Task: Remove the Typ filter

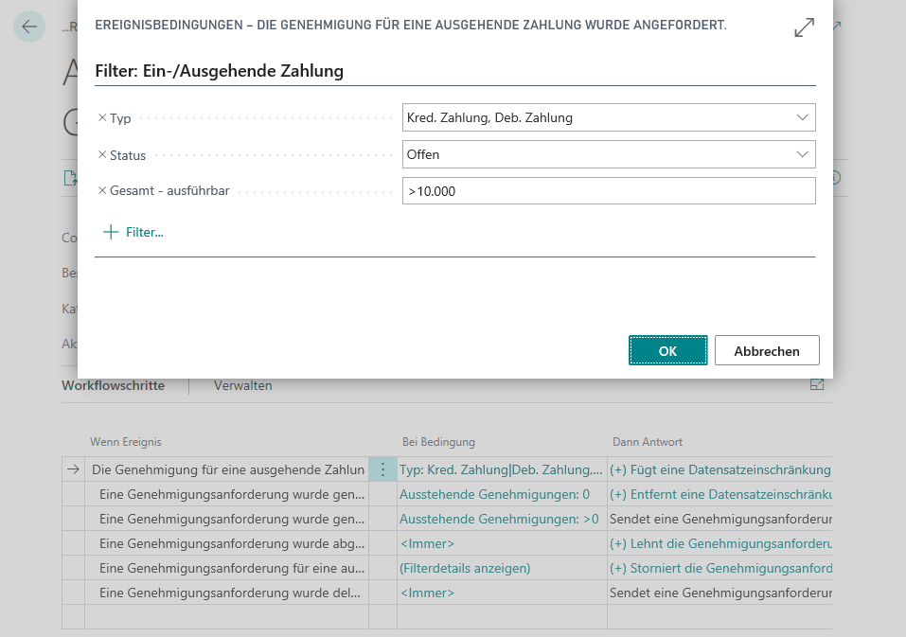Action: (x=102, y=118)
